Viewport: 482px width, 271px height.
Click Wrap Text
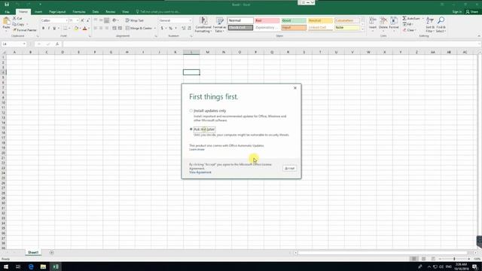(135, 20)
